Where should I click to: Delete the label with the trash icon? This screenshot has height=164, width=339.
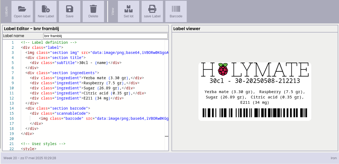93,11
